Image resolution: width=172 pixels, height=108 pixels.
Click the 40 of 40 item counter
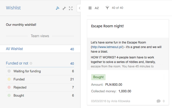tap(117, 8)
